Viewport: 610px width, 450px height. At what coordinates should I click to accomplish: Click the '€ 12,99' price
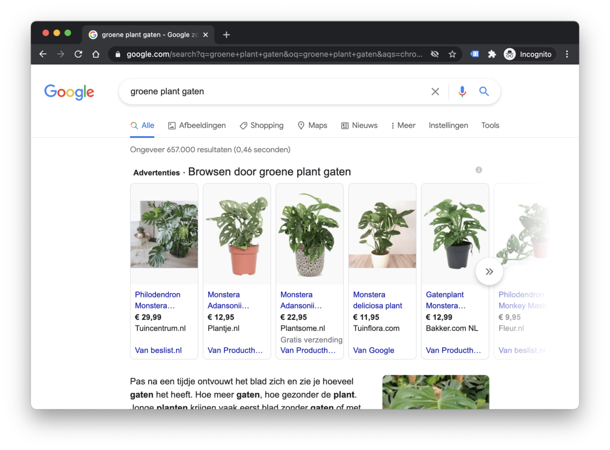pyautogui.click(x=439, y=317)
